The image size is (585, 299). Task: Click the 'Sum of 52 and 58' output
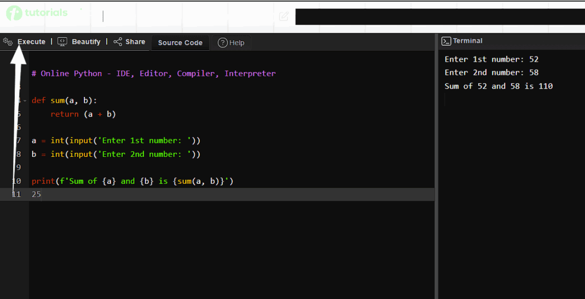tap(498, 86)
